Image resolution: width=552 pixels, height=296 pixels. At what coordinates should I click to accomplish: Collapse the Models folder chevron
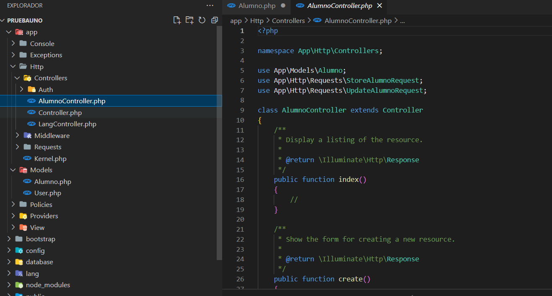point(13,170)
